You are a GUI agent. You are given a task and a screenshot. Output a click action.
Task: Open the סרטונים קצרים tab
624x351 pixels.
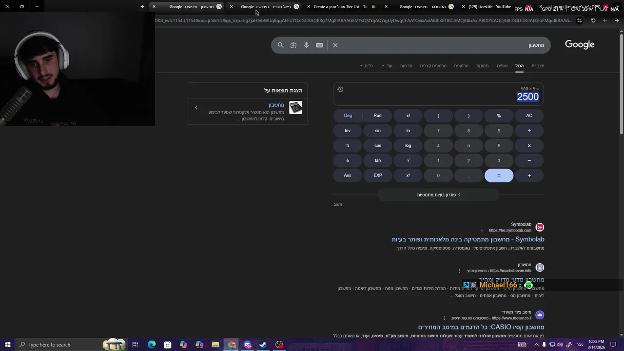pos(433,66)
